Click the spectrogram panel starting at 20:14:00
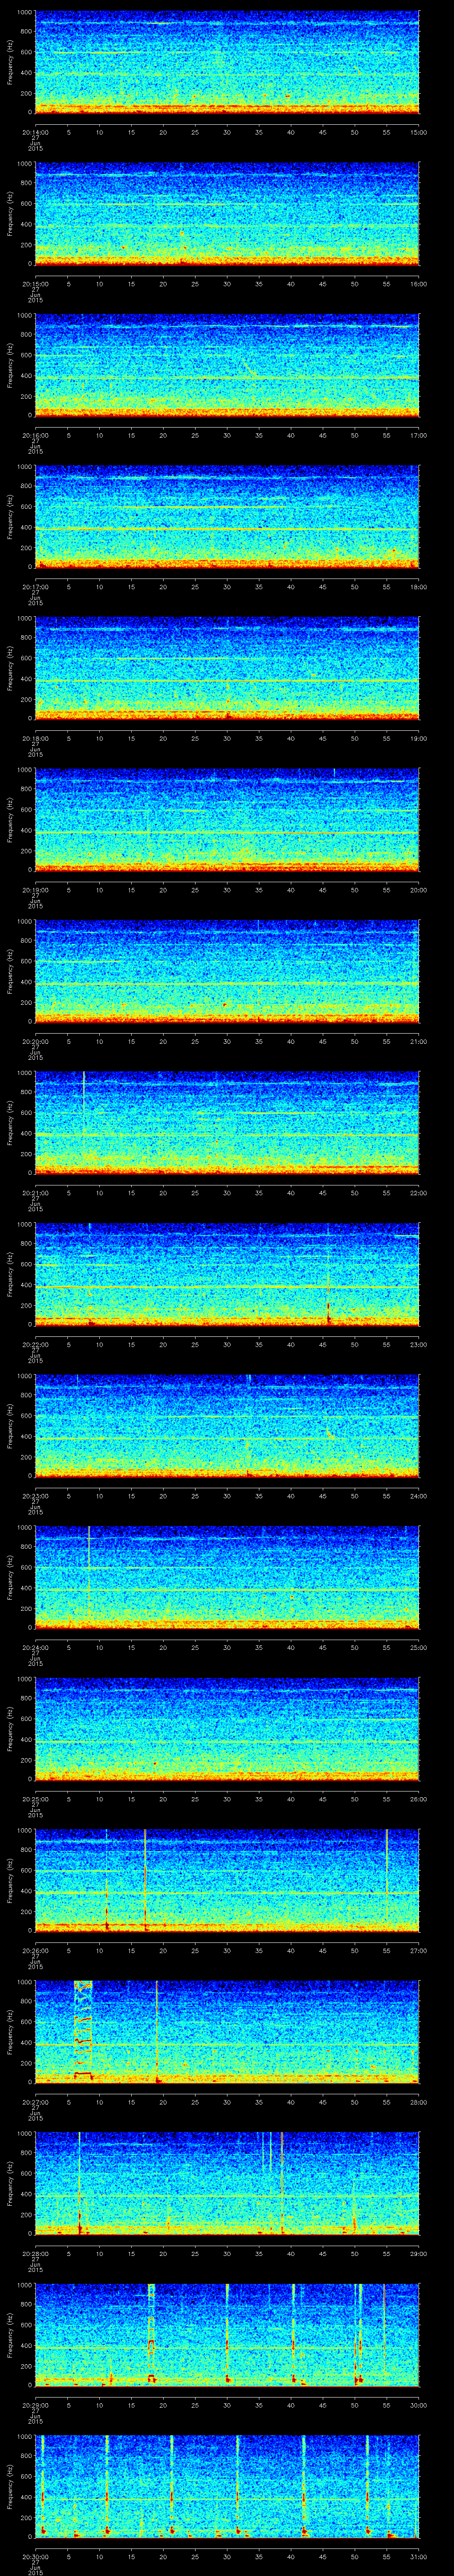Screen dimensions: 454x2576 click(x=227, y=62)
